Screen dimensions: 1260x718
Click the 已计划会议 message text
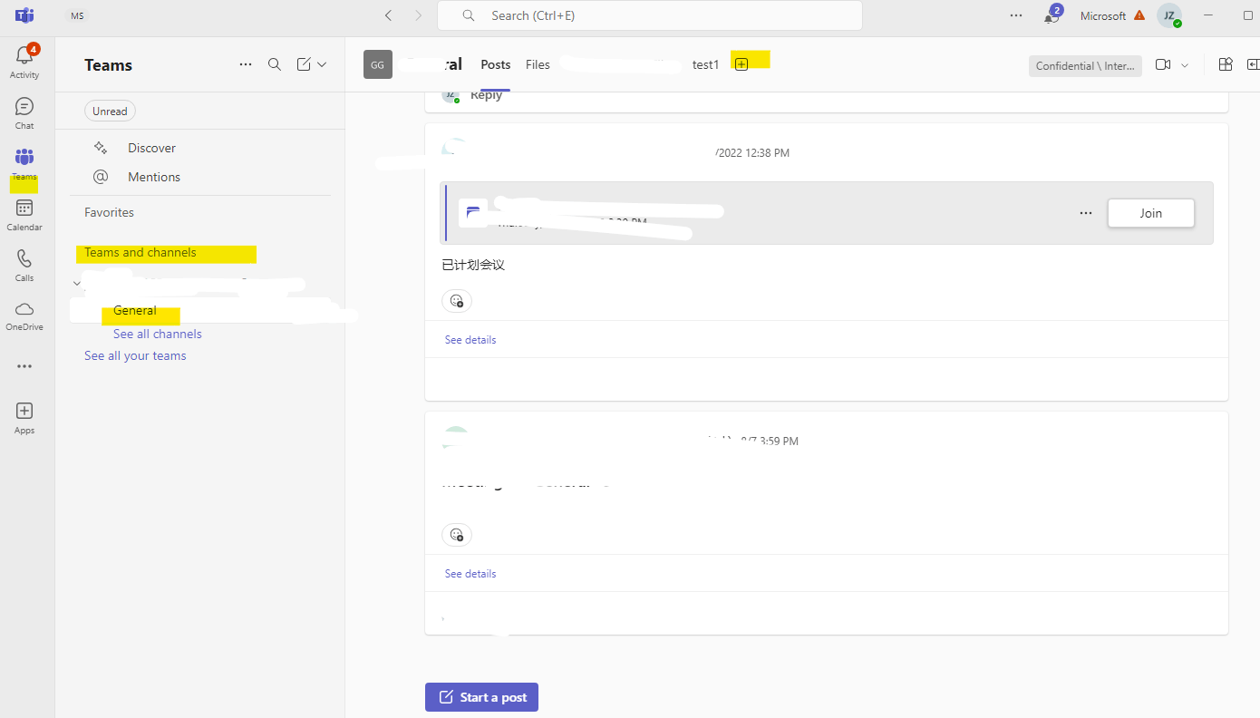coord(473,265)
